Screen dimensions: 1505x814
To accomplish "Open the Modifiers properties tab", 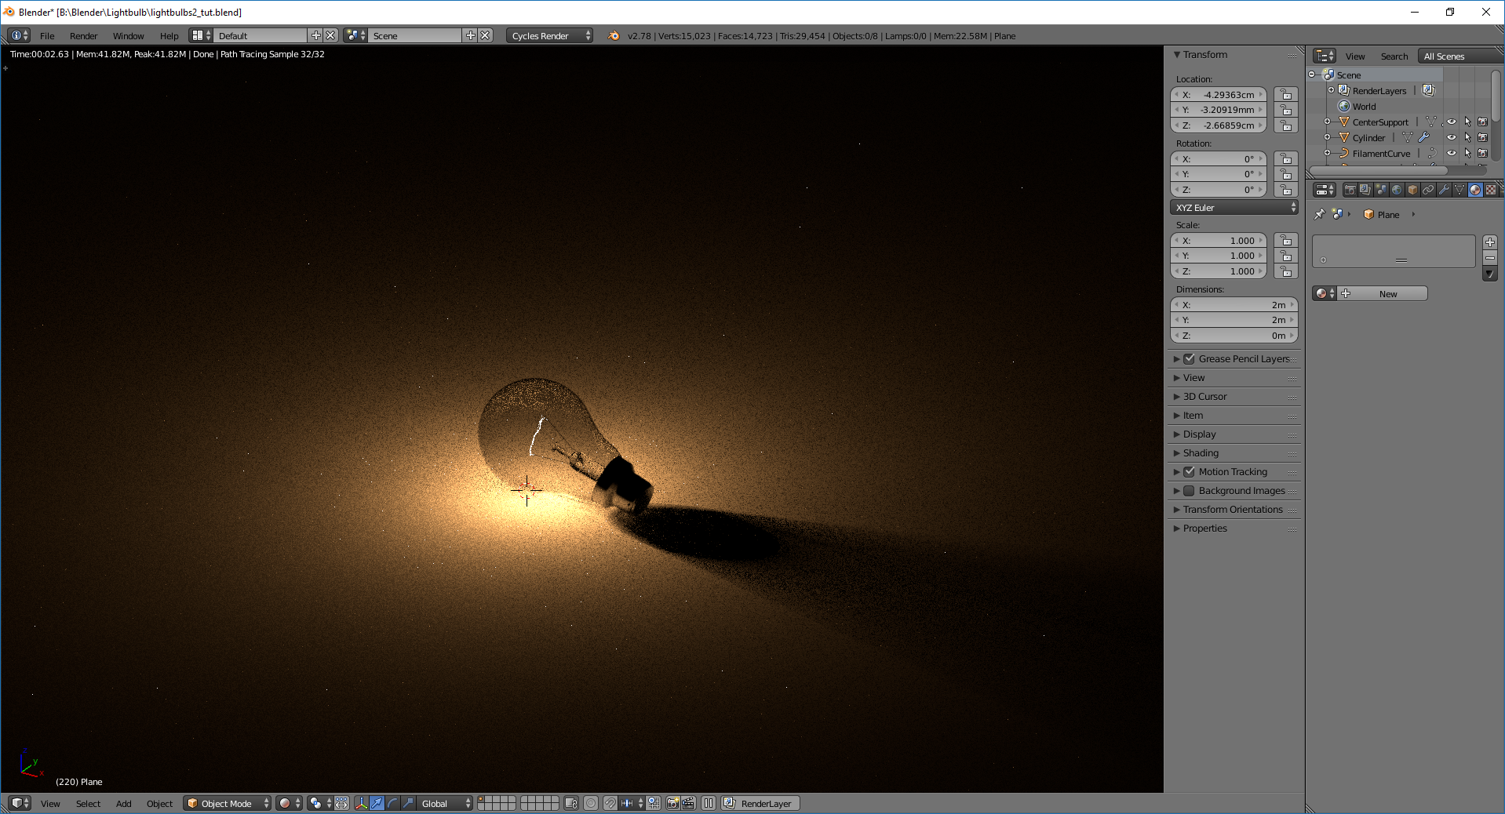I will pyautogui.click(x=1444, y=190).
